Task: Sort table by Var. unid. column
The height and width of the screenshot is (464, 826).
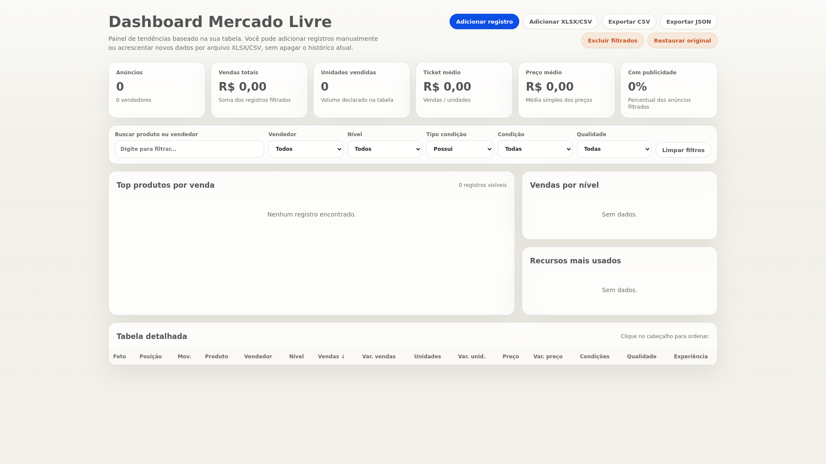Action: tap(472, 357)
